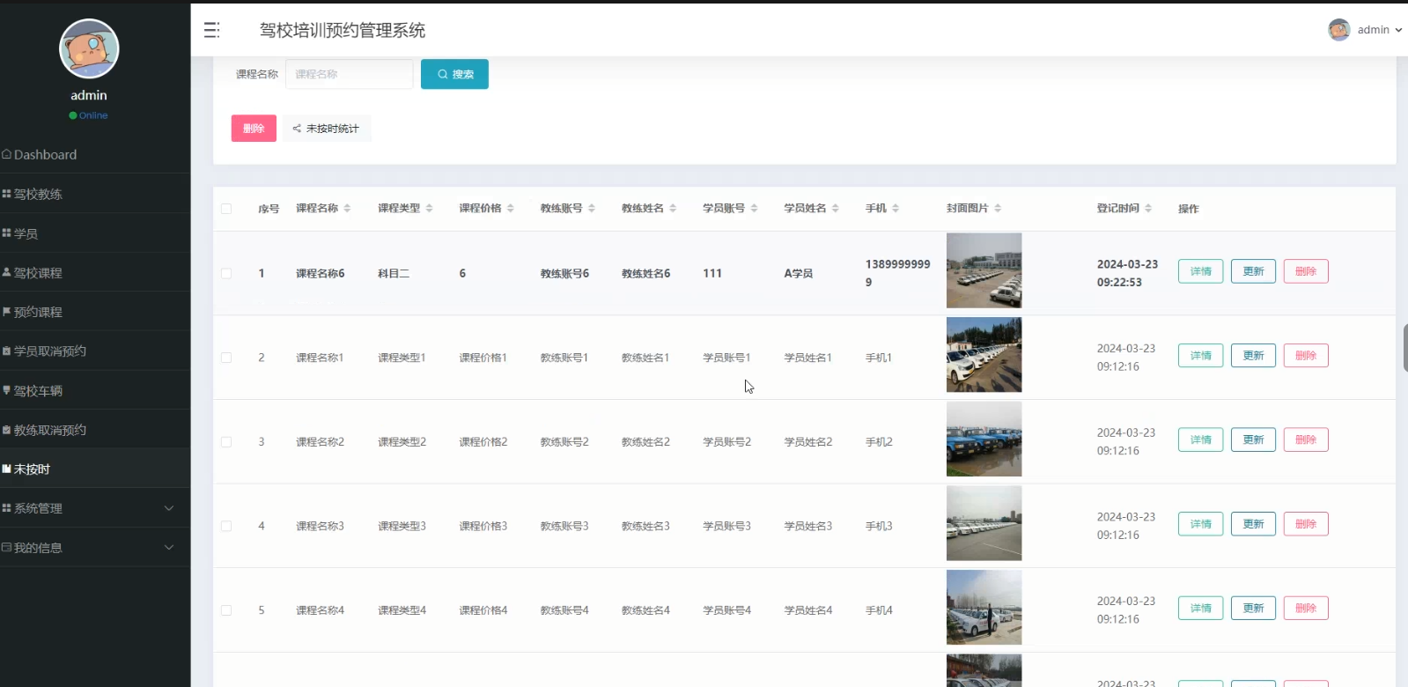Open Dashboard in the sidebar
The height and width of the screenshot is (687, 1408).
(x=95, y=154)
